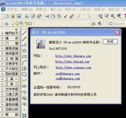Print the drawing with printer icon
The height and width of the screenshot is (118, 126).
pos(27,16)
